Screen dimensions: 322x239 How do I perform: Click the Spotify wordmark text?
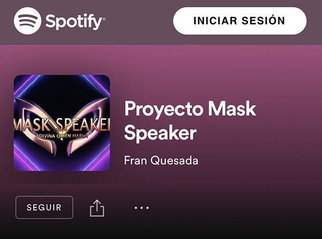[x=75, y=21]
